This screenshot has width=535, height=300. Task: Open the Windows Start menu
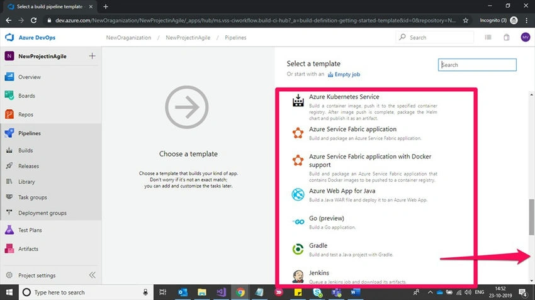(9, 292)
